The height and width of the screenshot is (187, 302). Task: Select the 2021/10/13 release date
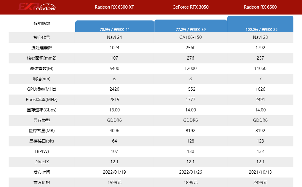(x=260, y=172)
